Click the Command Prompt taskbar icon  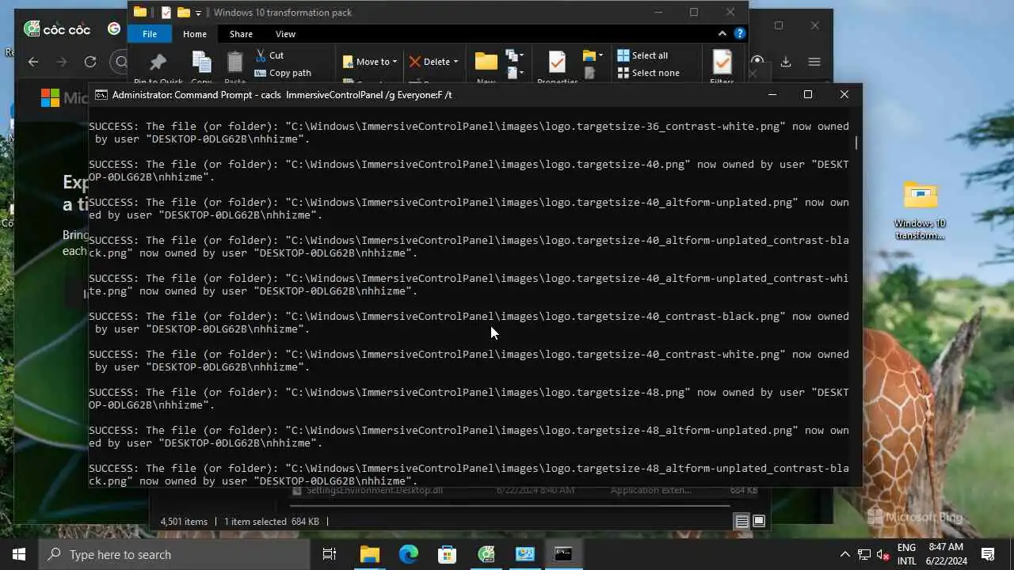(x=564, y=554)
